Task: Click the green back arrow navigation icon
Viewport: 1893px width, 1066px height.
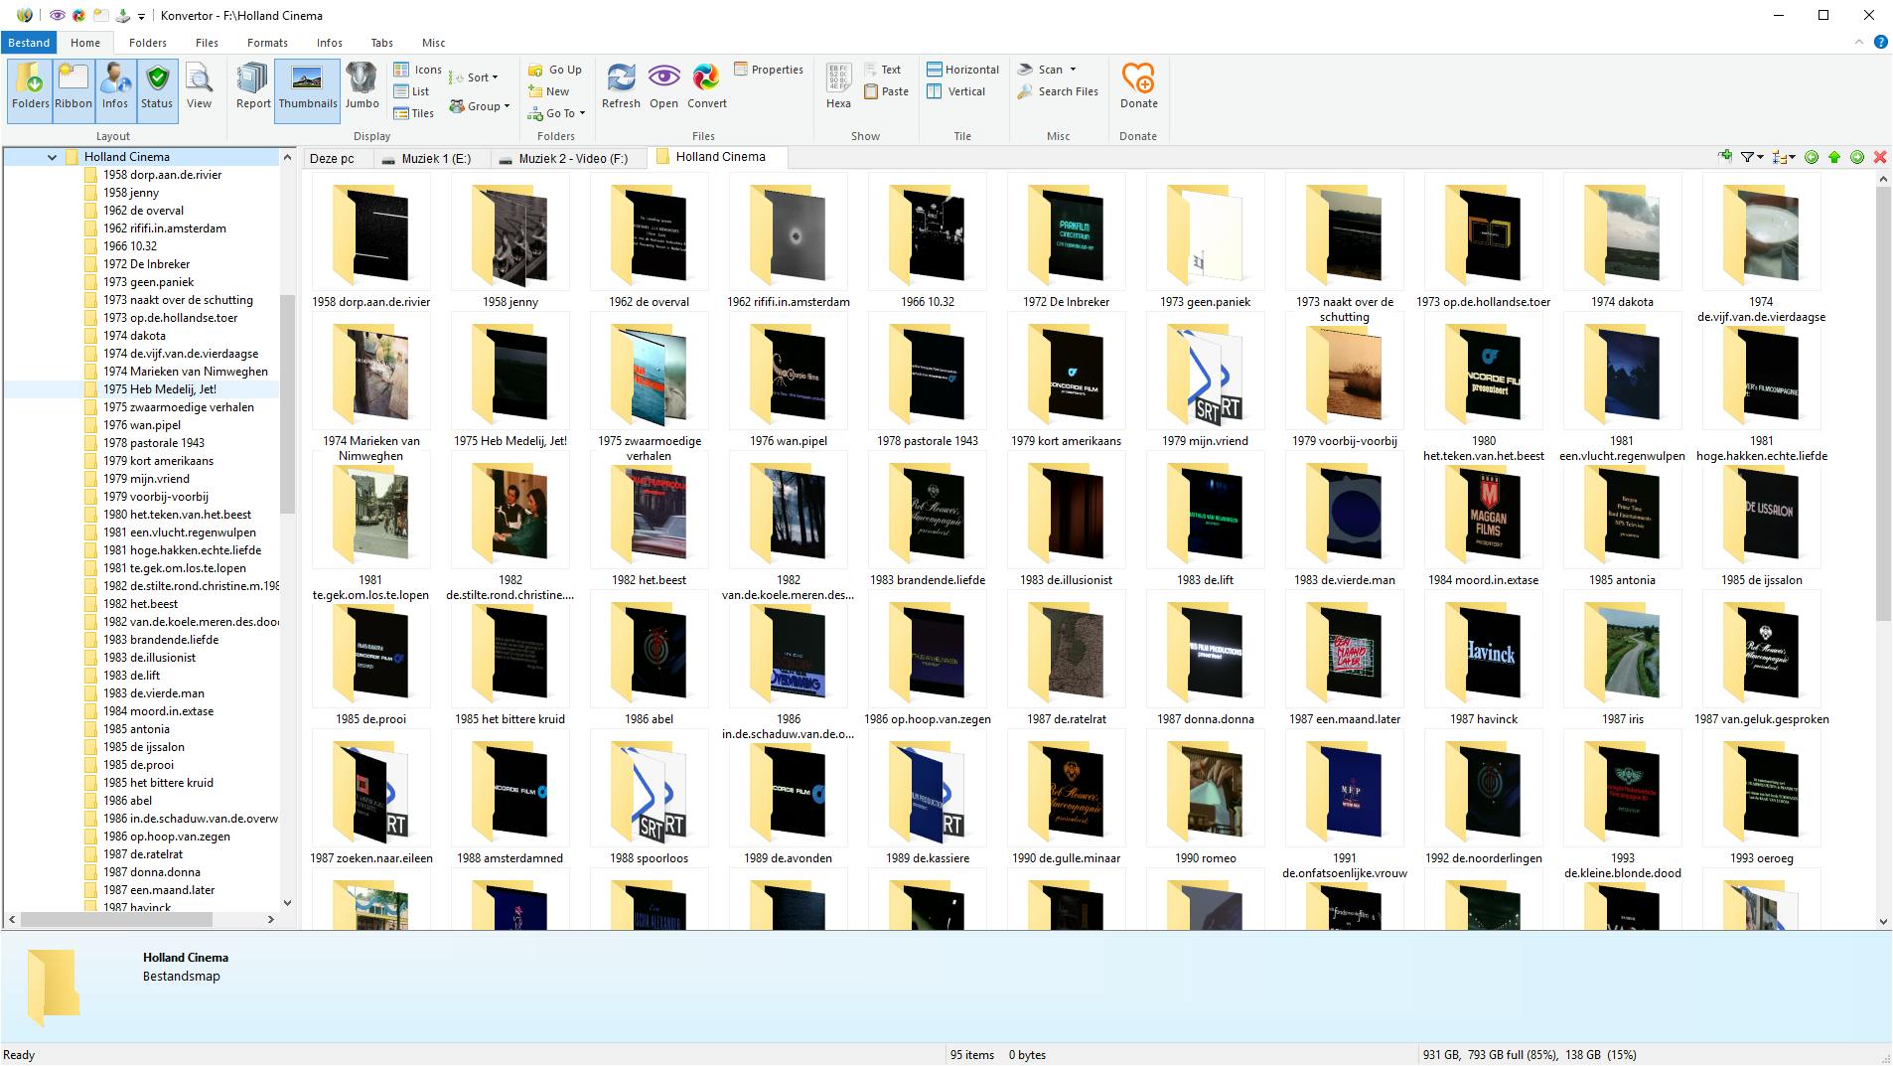Action: click(1812, 157)
